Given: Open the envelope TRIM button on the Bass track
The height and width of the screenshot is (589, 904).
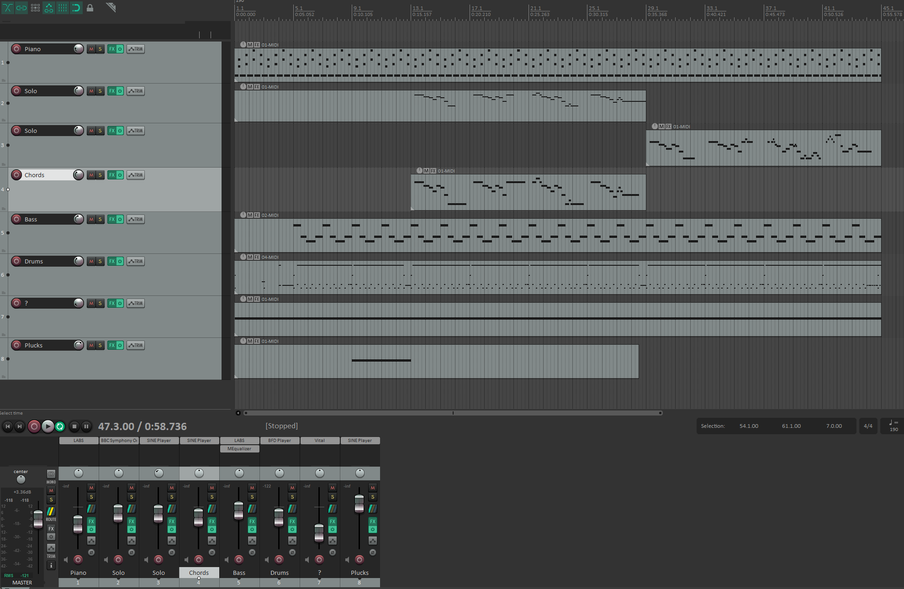Looking at the screenshot, I should [136, 219].
